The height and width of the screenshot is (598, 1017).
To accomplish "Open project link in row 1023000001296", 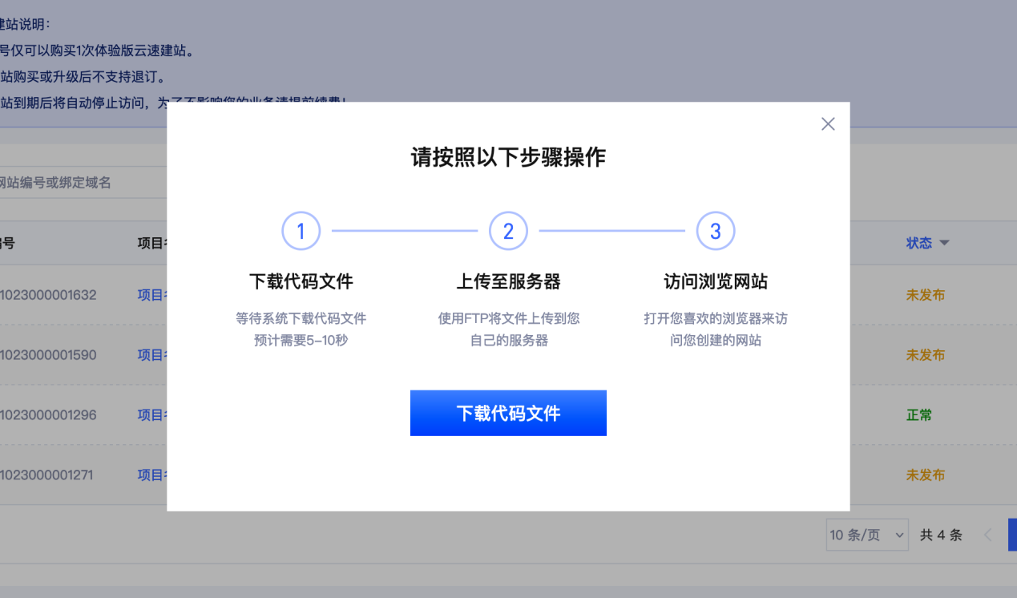I will coord(151,415).
